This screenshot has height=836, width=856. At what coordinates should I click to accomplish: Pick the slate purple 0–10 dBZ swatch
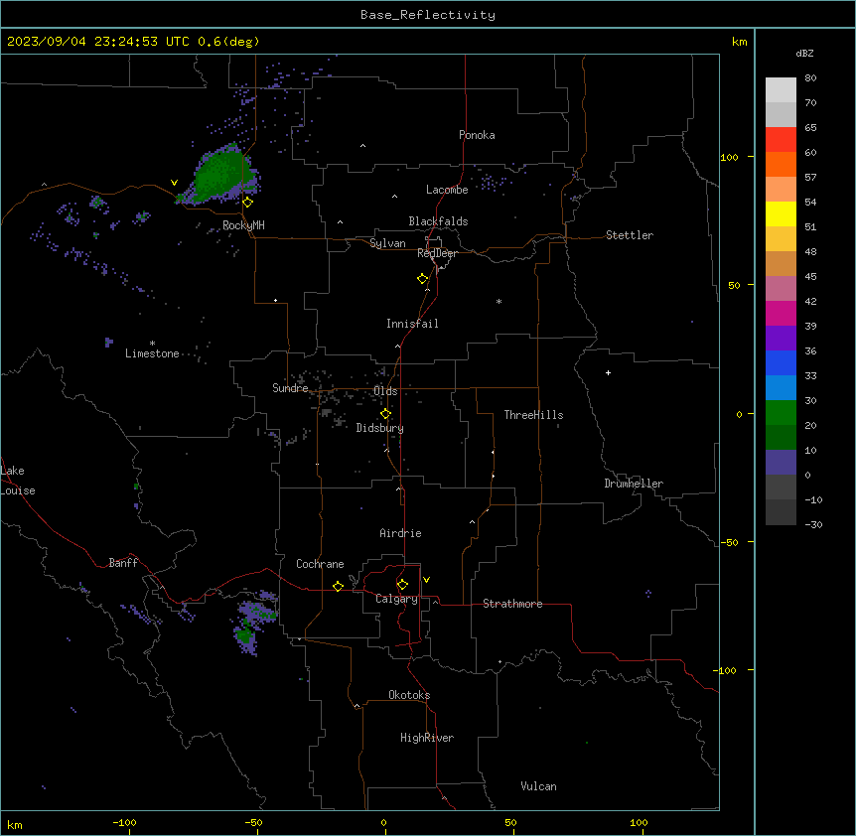781,463
